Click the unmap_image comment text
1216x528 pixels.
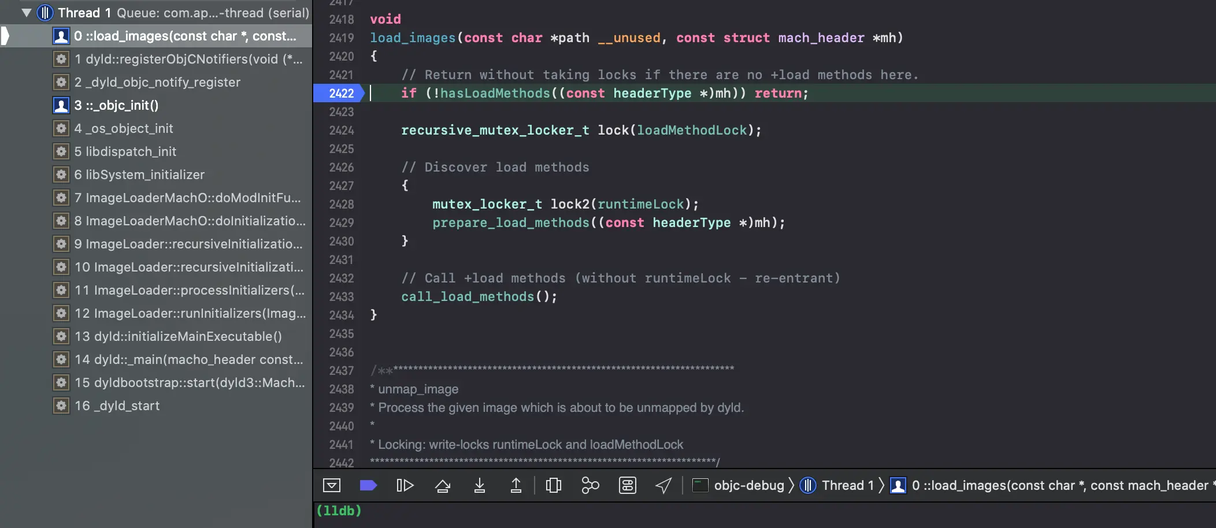point(418,389)
